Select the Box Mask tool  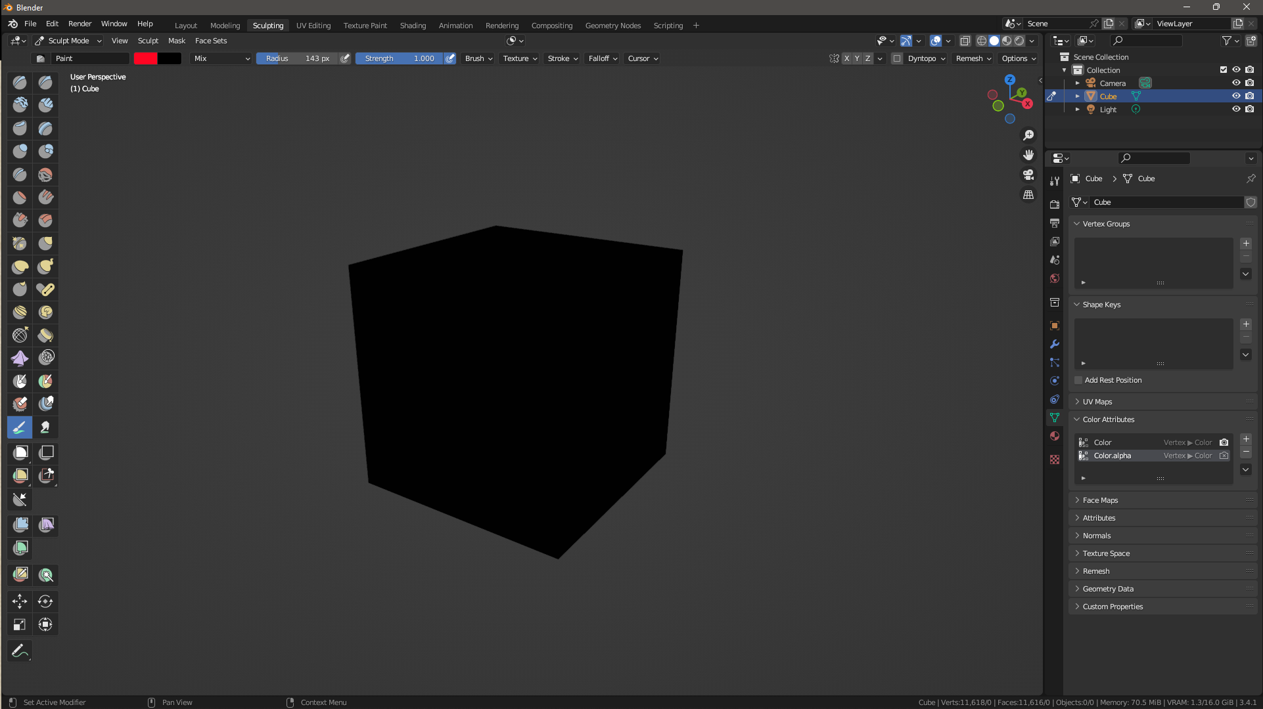pyautogui.click(x=20, y=452)
